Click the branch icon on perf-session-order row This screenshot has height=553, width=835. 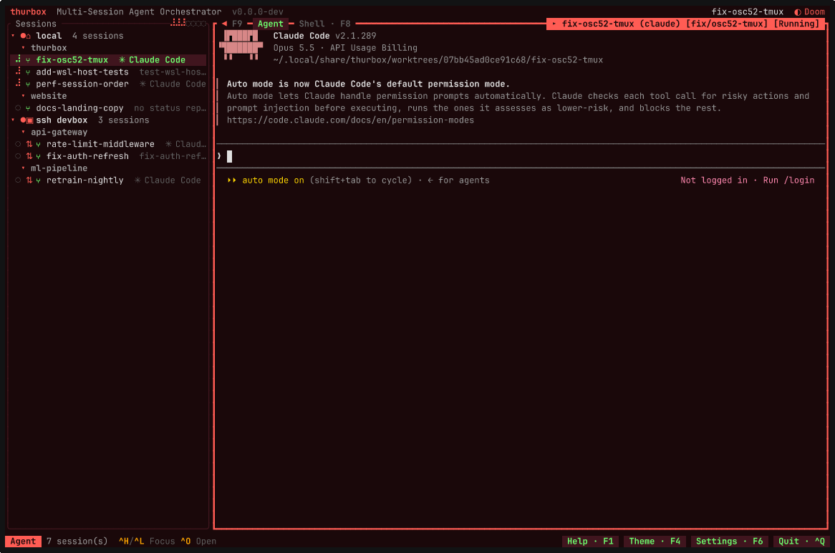pyautogui.click(x=28, y=85)
